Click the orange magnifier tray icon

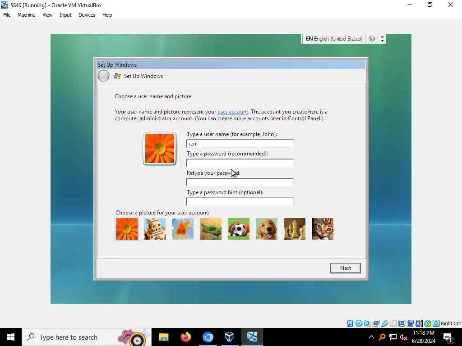(x=382, y=337)
